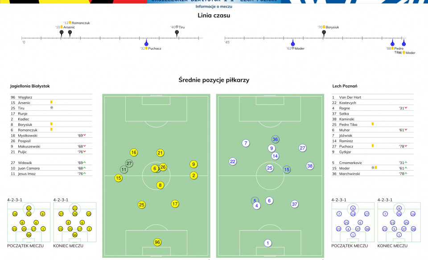The width and height of the screenshot is (428, 260).
Task: Select yellow player marker 17 on left pitch
Action: pos(175,204)
